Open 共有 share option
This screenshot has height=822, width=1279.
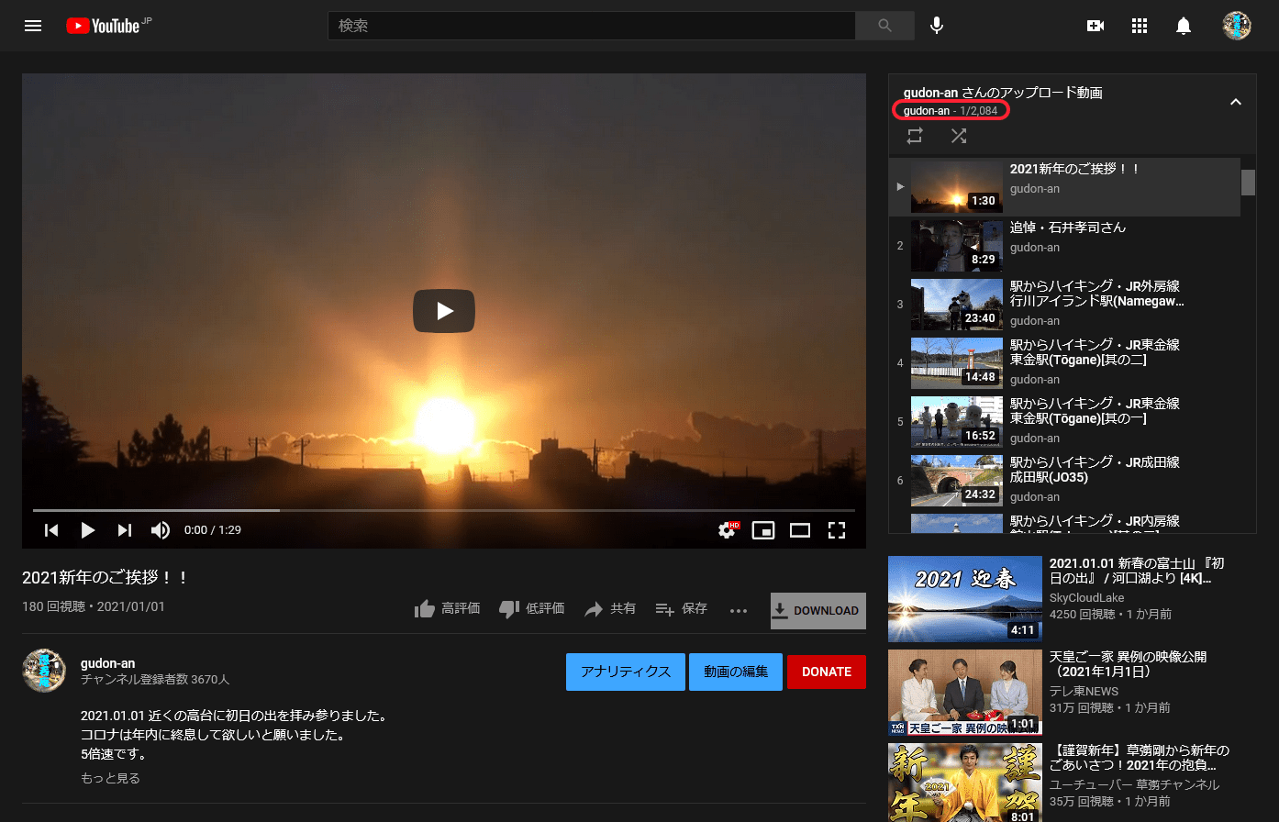(610, 609)
